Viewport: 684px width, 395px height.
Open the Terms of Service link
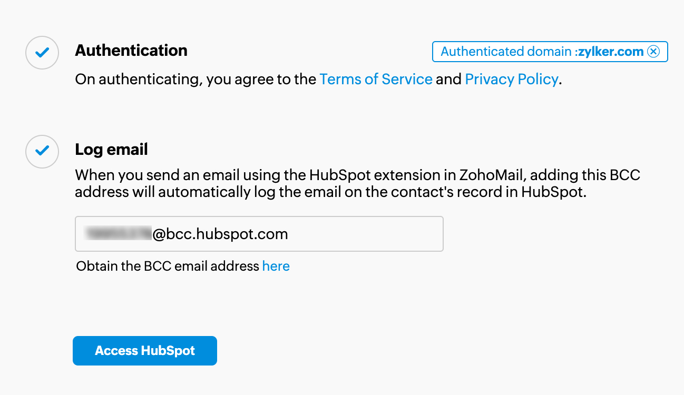(376, 80)
